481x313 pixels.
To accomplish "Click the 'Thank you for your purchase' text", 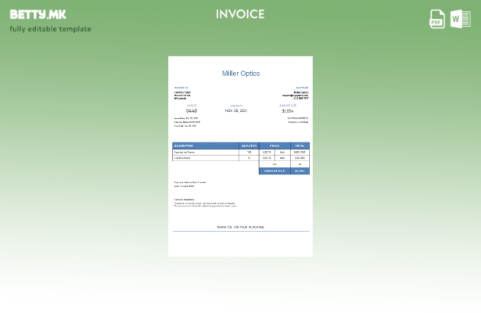I will pyautogui.click(x=240, y=227).
